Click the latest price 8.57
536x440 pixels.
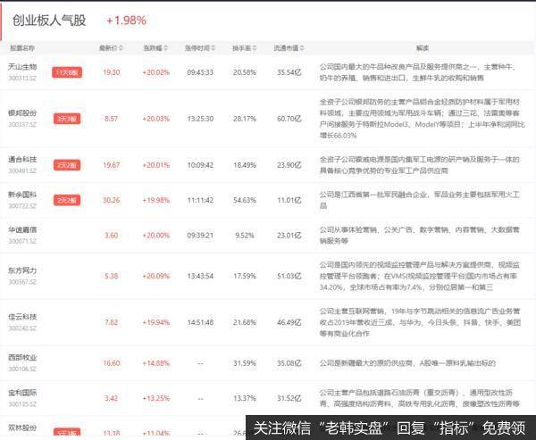click(112, 119)
